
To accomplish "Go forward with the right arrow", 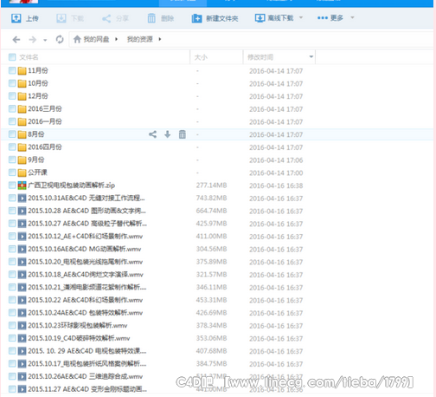I will [x=33, y=39].
